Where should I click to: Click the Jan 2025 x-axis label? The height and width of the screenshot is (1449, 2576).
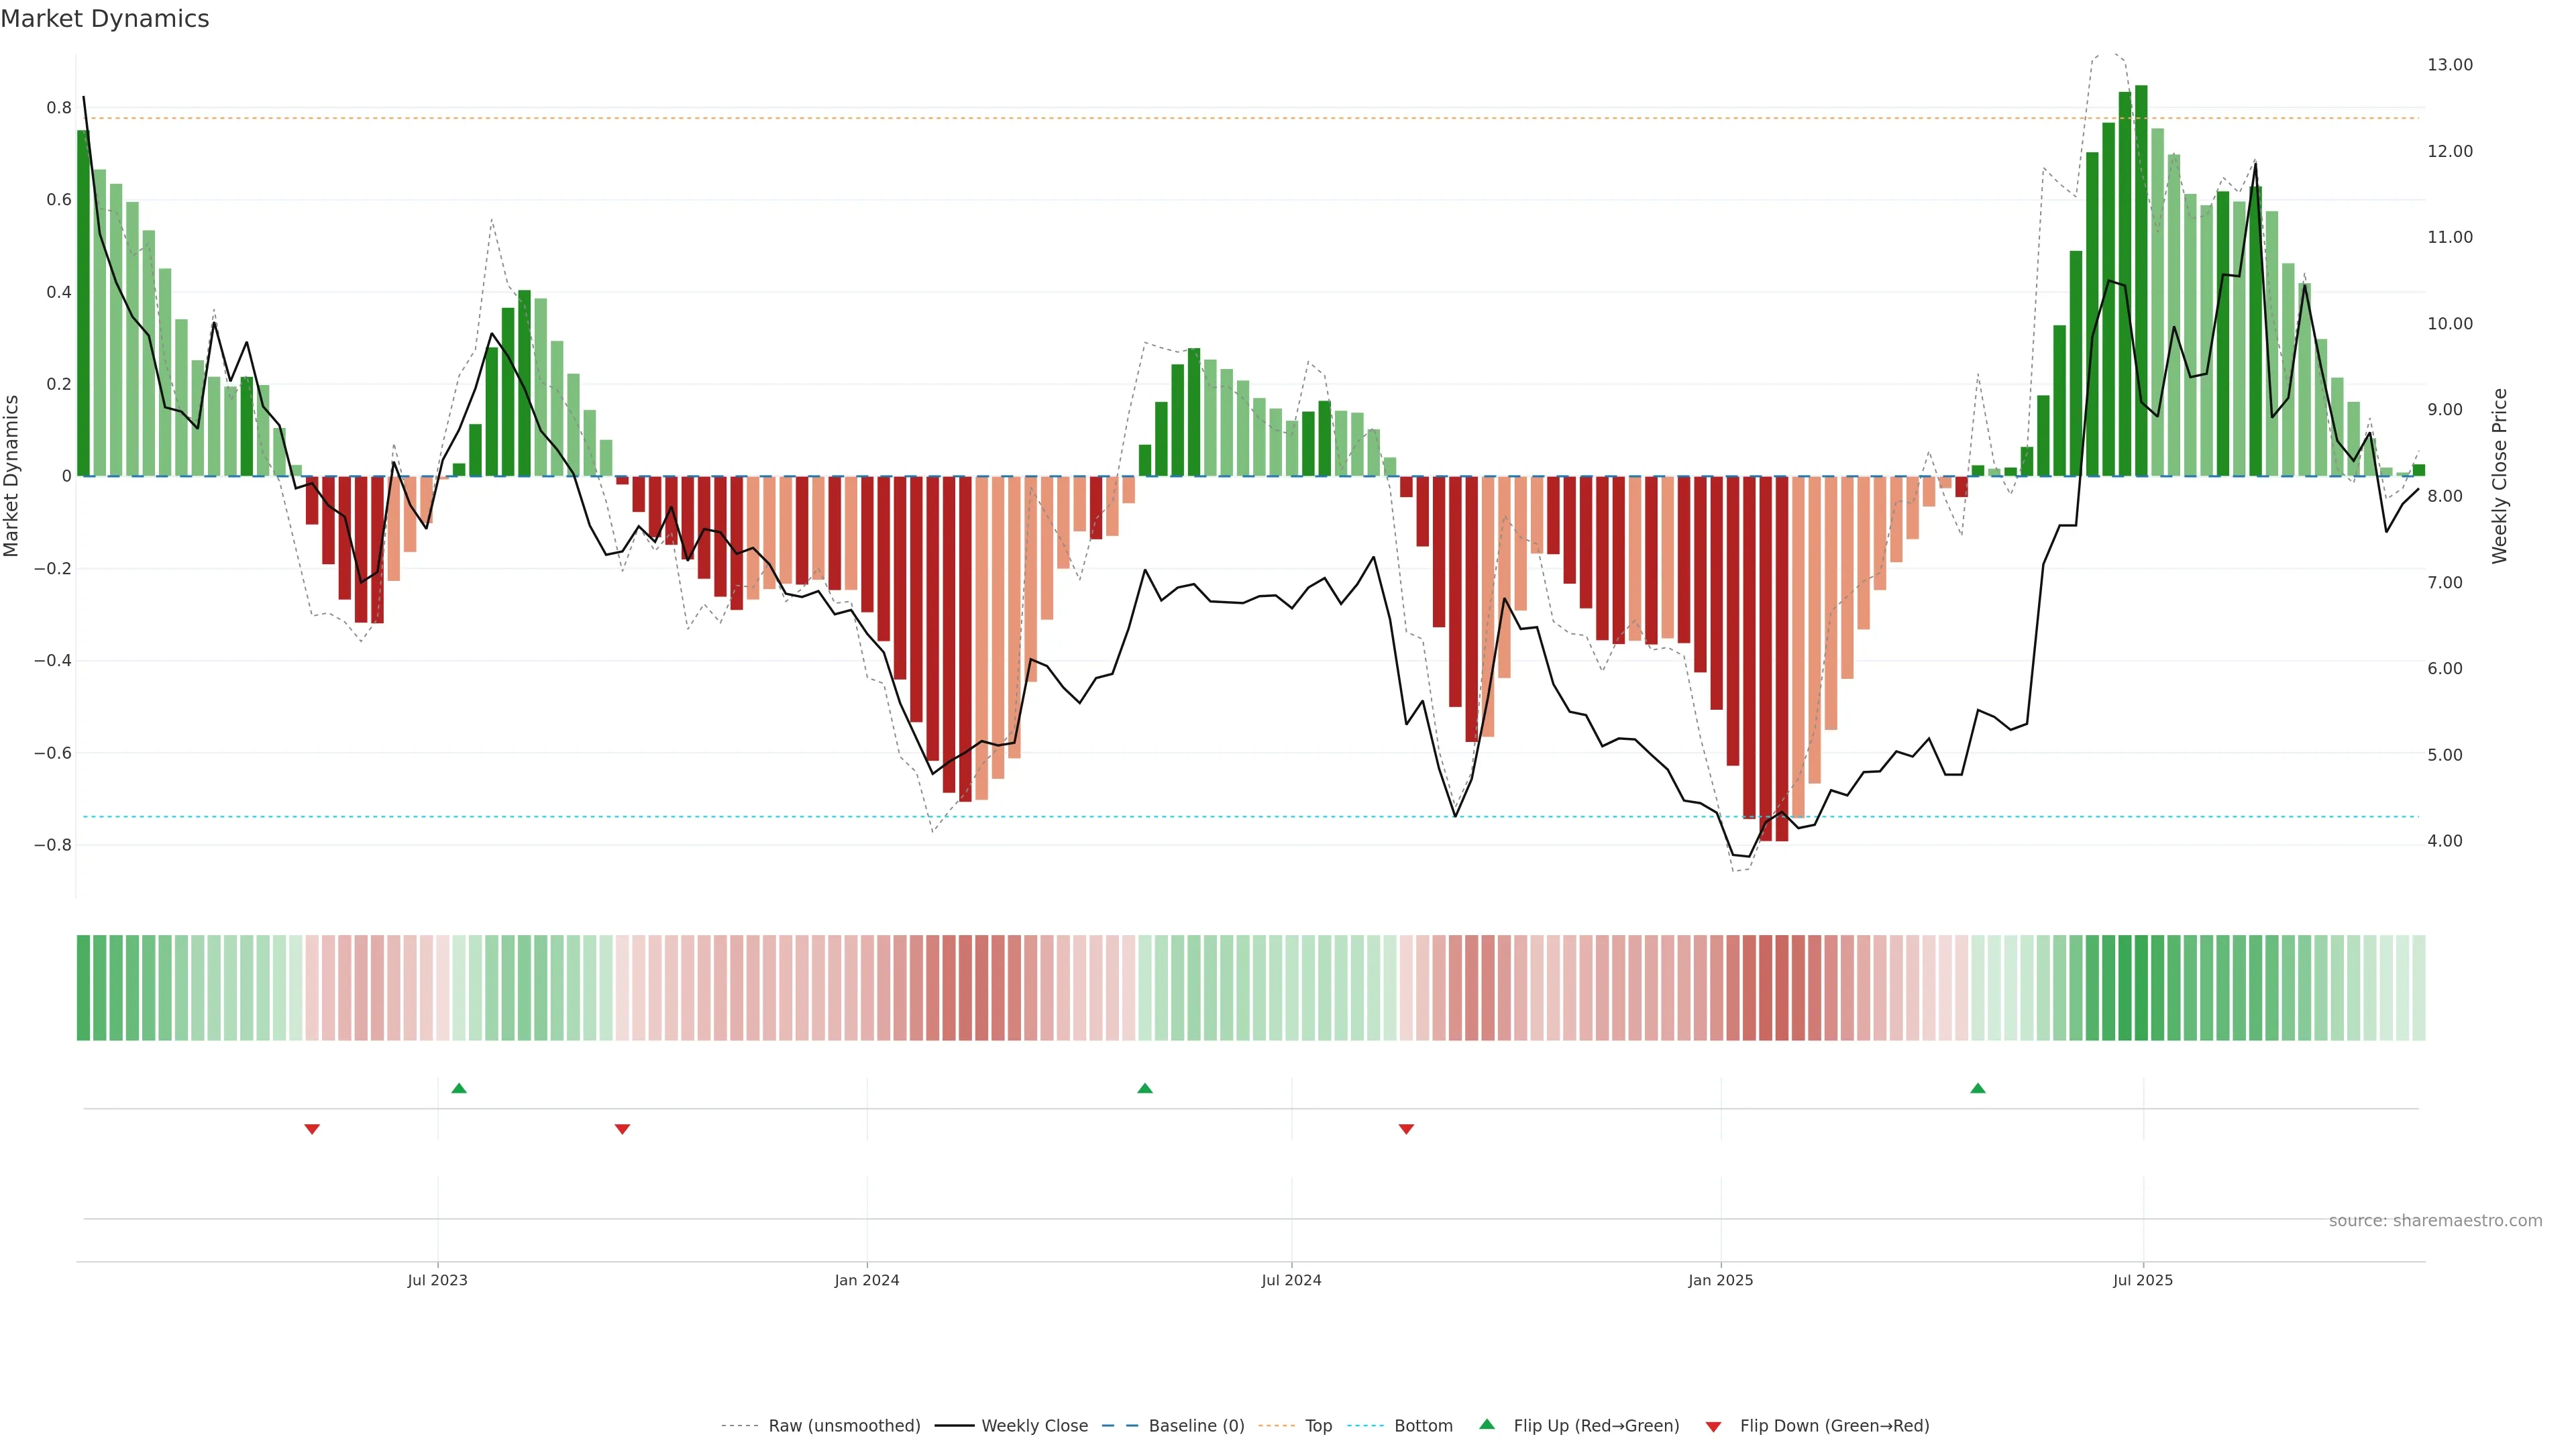(1720, 1280)
